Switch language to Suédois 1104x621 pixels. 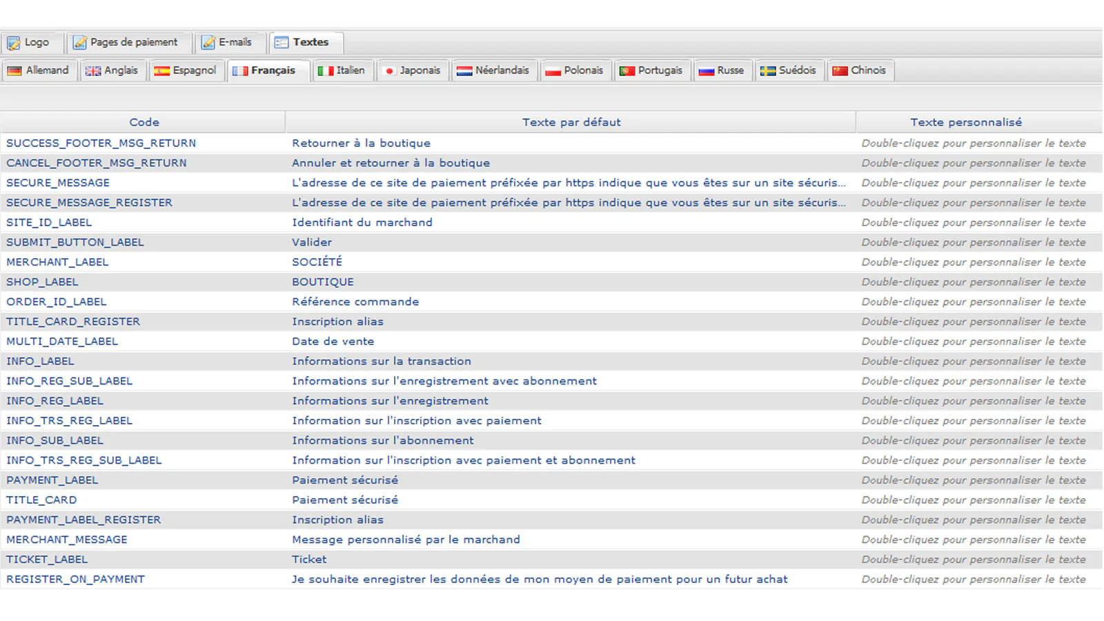[x=789, y=70]
